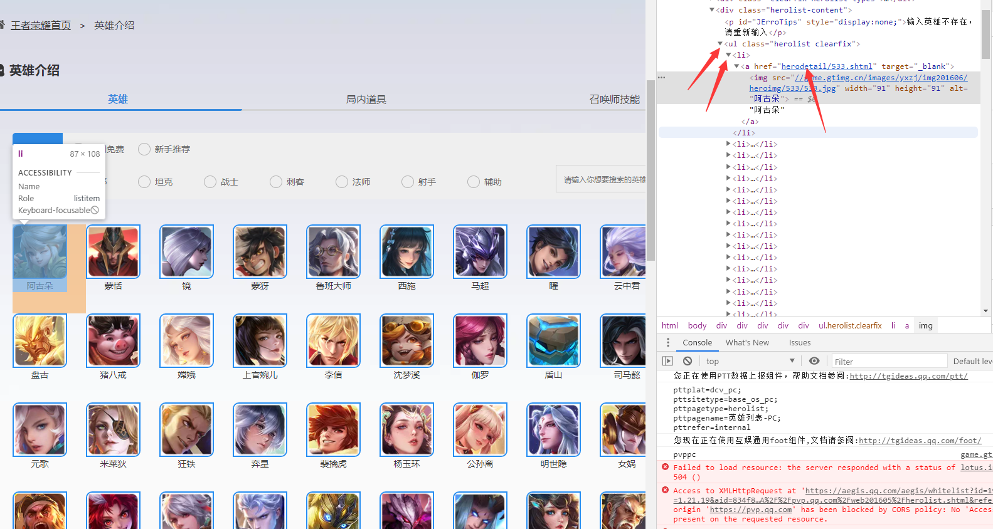
Task: Open hero 上官婉儿 portrait
Action: pyautogui.click(x=260, y=340)
